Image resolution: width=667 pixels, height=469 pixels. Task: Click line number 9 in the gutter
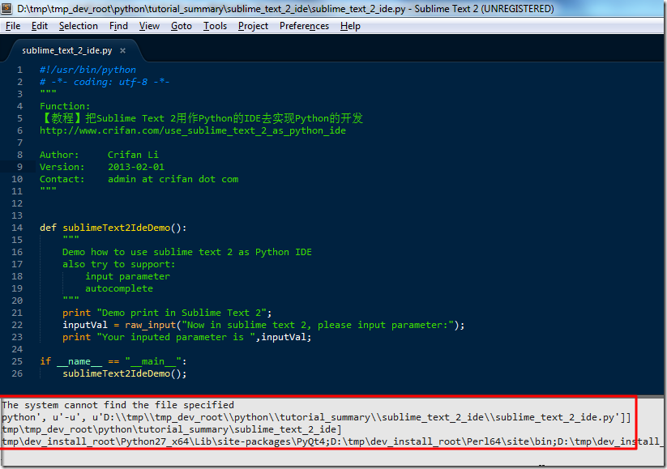tap(19, 167)
